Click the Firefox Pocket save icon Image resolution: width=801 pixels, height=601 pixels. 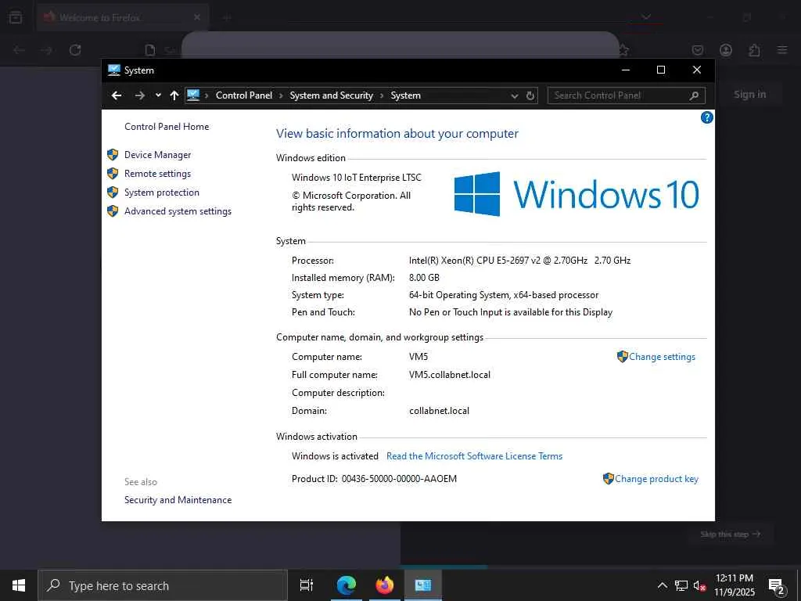(x=697, y=50)
